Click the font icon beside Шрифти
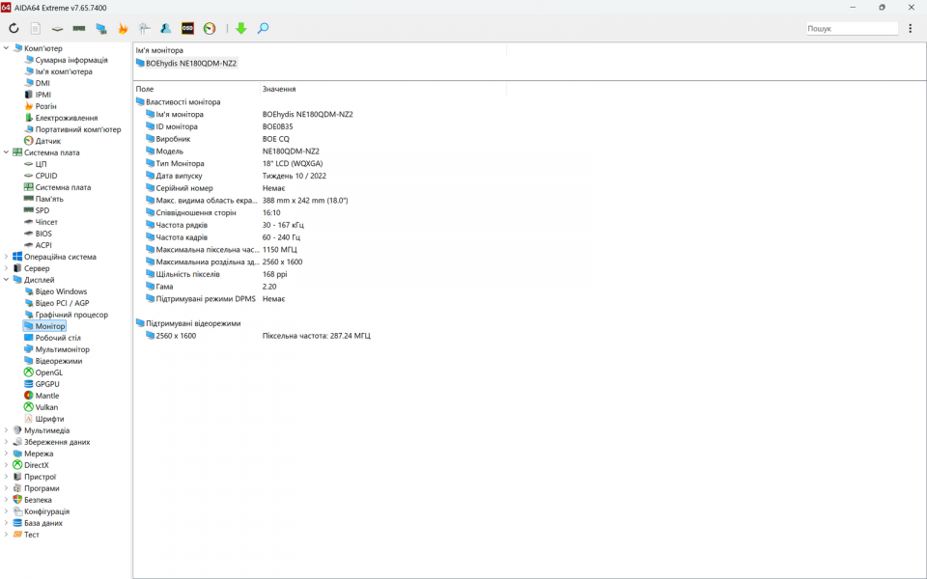Screen dimensions: 927x579 pyautogui.click(x=28, y=418)
